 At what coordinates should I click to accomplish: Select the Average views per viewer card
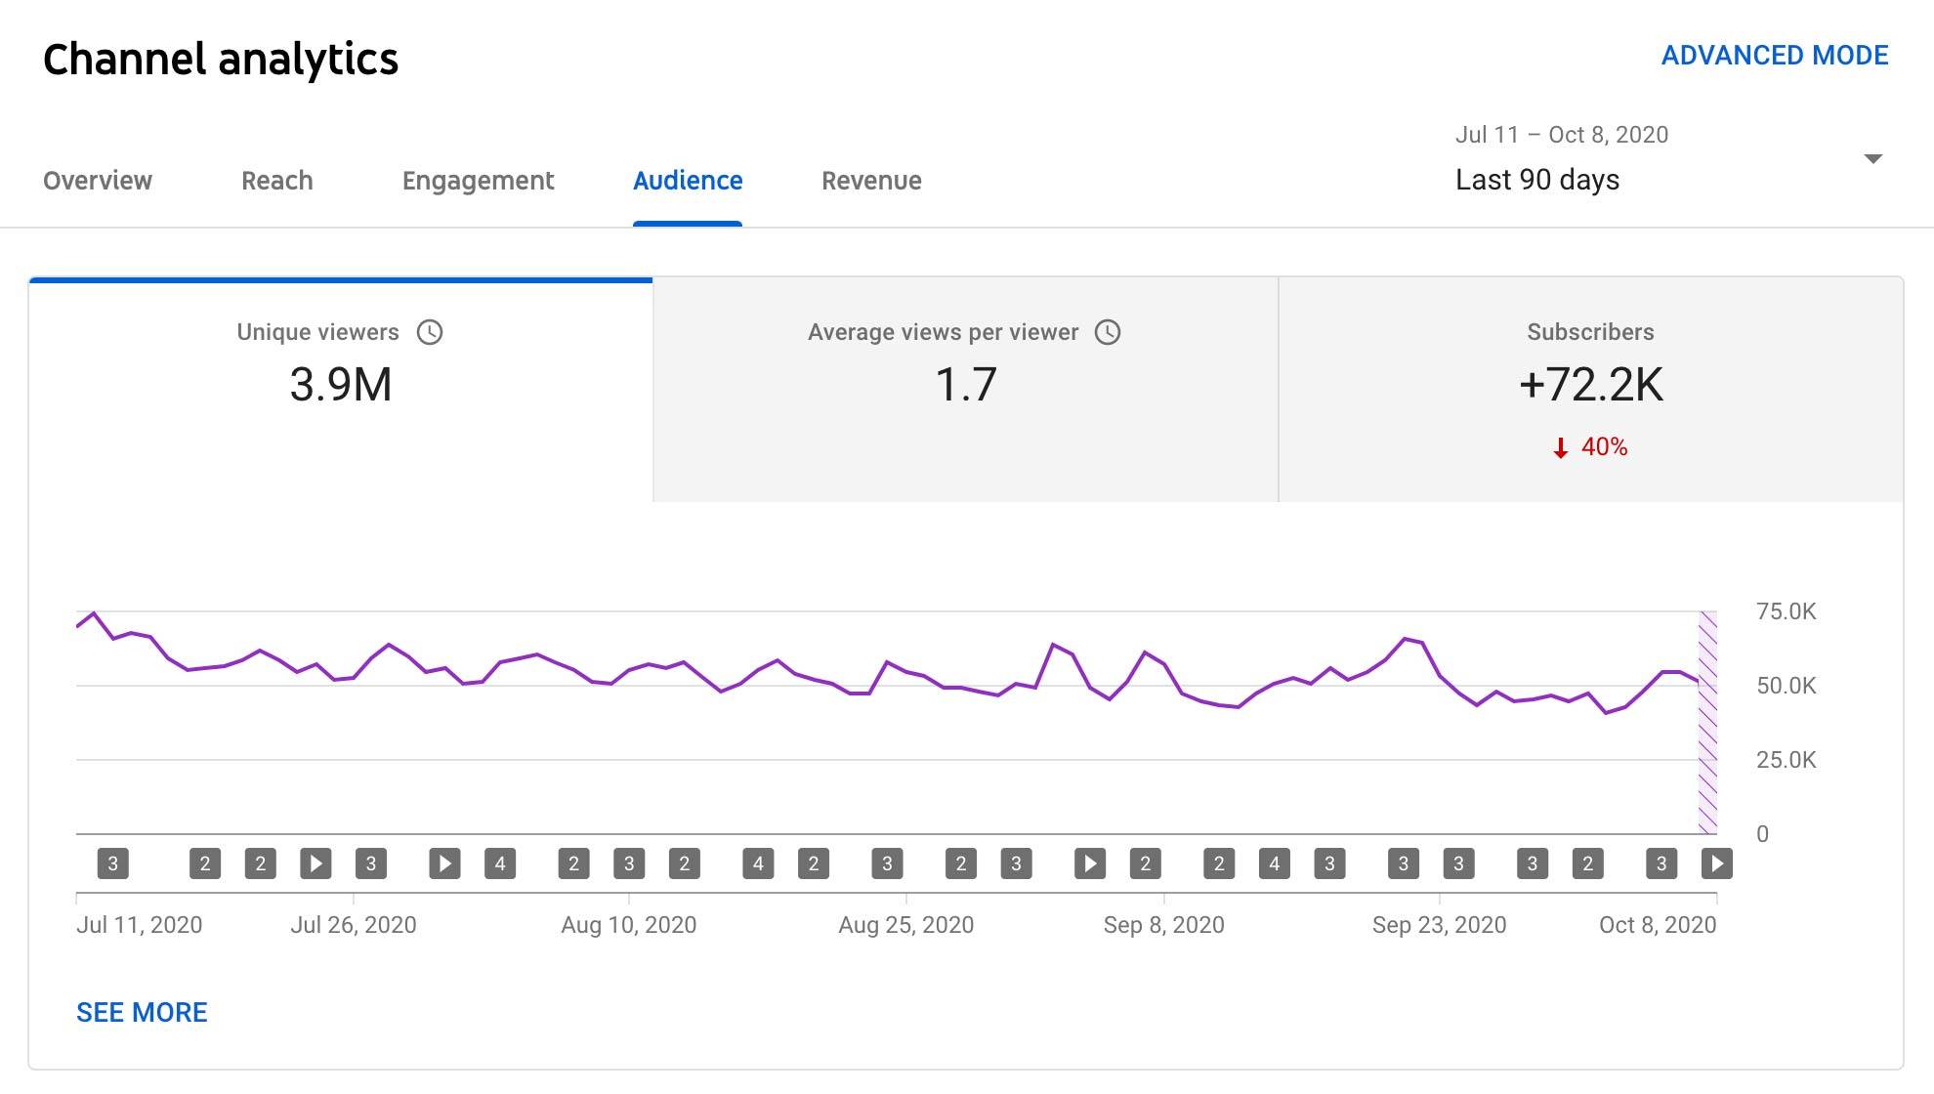point(965,391)
